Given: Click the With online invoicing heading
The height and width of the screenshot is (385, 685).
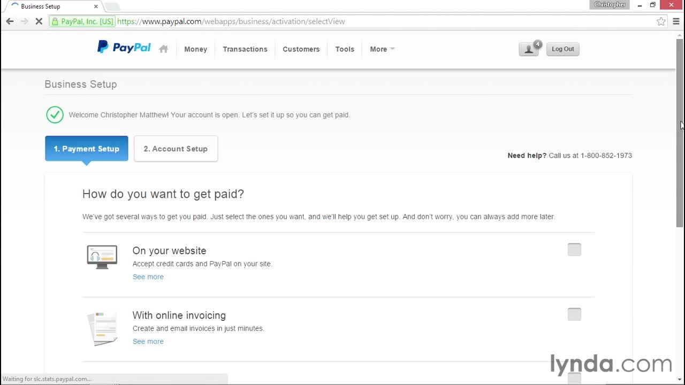Looking at the screenshot, I should [x=179, y=315].
